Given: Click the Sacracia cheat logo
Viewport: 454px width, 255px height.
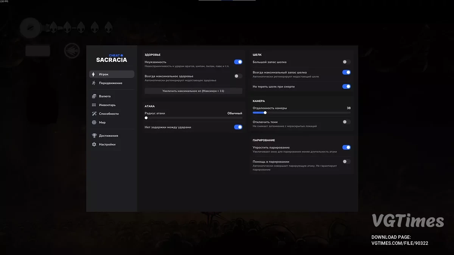Looking at the screenshot, I should coord(112,58).
